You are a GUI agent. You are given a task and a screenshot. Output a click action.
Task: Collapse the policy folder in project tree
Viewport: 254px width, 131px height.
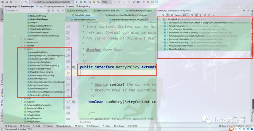(x=21, y=49)
